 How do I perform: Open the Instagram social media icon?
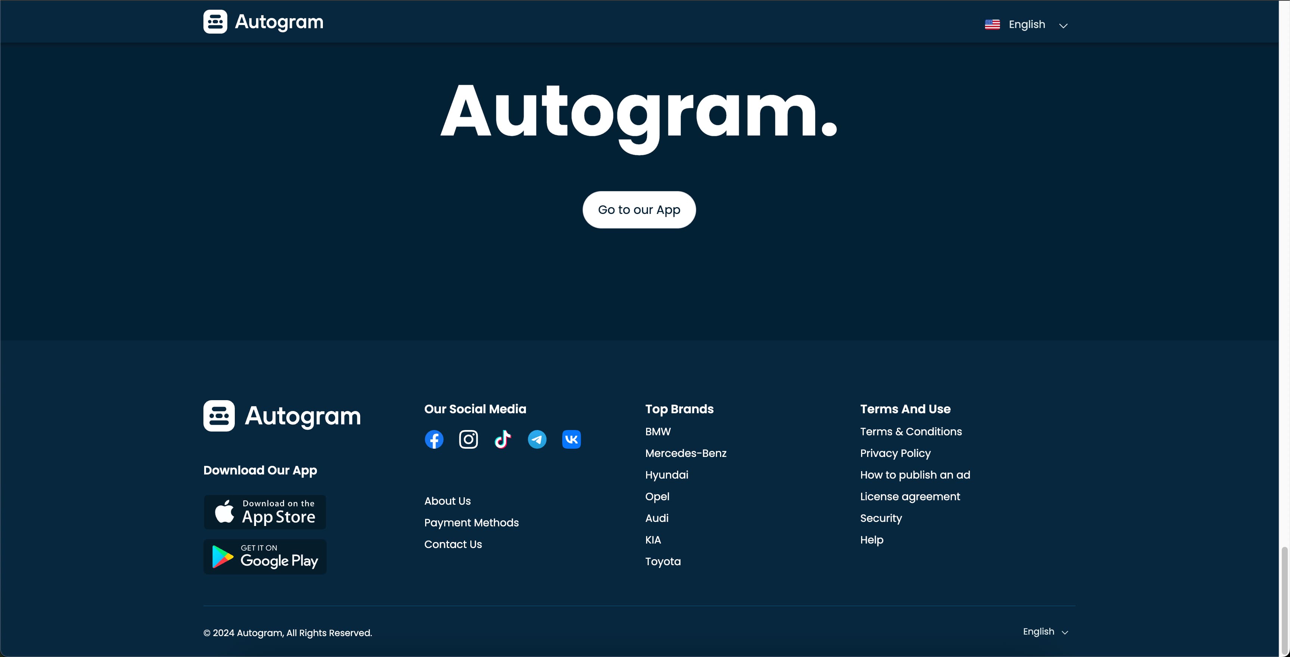tap(468, 439)
